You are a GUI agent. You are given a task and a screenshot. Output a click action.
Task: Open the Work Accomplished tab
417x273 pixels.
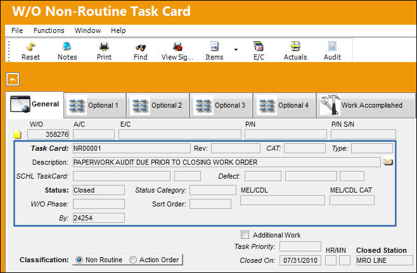click(x=366, y=105)
